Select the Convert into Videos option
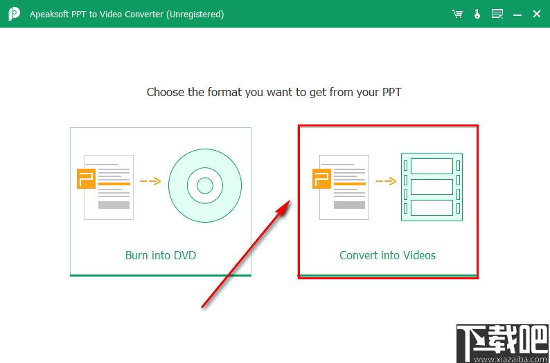The width and height of the screenshot is (550, 363). pos(388,202)
